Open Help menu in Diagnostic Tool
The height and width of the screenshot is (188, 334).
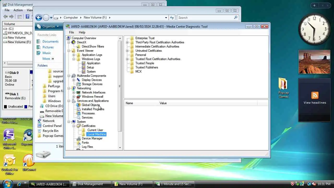[82, 32]
